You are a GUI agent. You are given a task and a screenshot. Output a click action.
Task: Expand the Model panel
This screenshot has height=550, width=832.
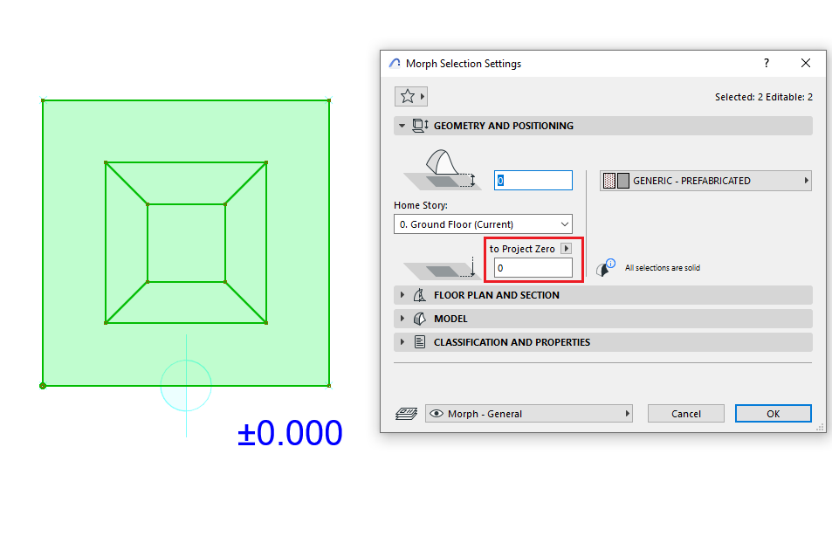click(x=402, y=319)
